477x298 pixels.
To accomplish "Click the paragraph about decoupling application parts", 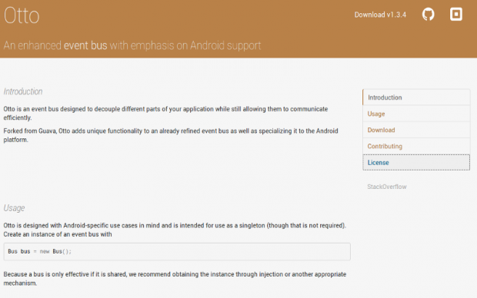I will 165,114.
